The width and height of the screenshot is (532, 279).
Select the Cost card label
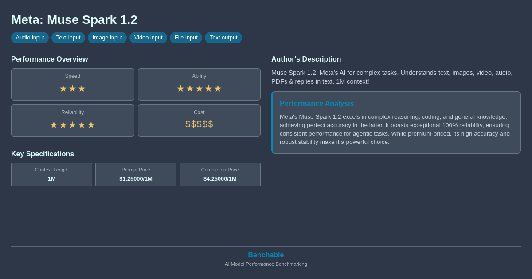point(199,112)
